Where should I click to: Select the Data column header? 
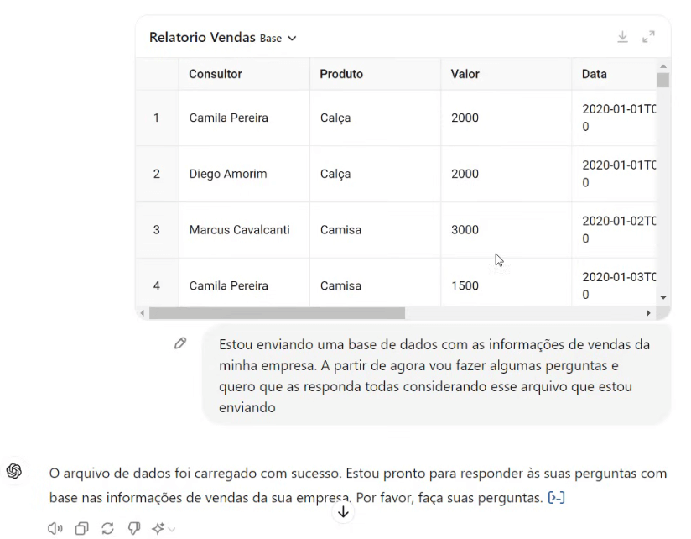tap(614, 74)
